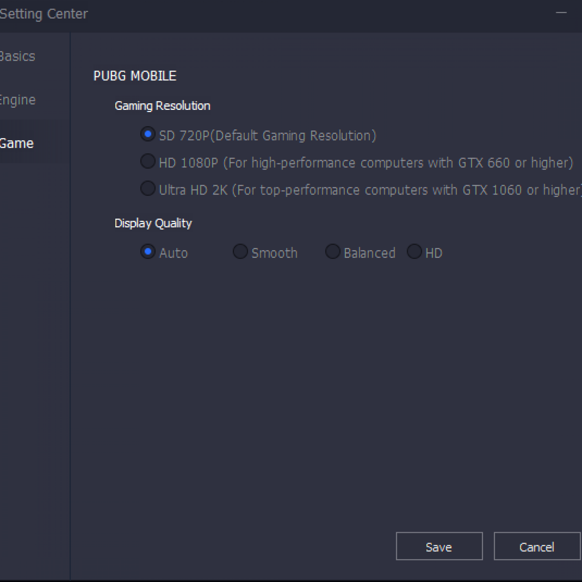Click the Display Quality label
The width and height of the screenshot is (582, 582).
[x=153, y=223]
